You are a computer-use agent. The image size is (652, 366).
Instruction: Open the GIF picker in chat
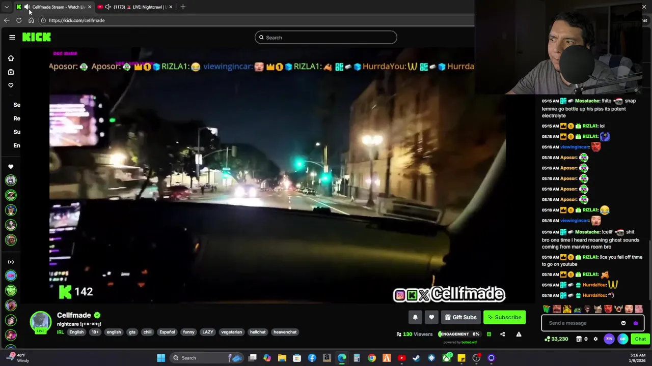pyautogui.click(x=622, y=339)
